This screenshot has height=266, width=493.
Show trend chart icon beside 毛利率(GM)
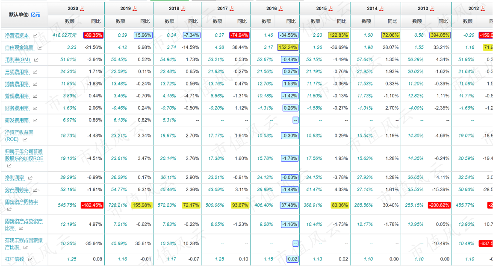36,60
